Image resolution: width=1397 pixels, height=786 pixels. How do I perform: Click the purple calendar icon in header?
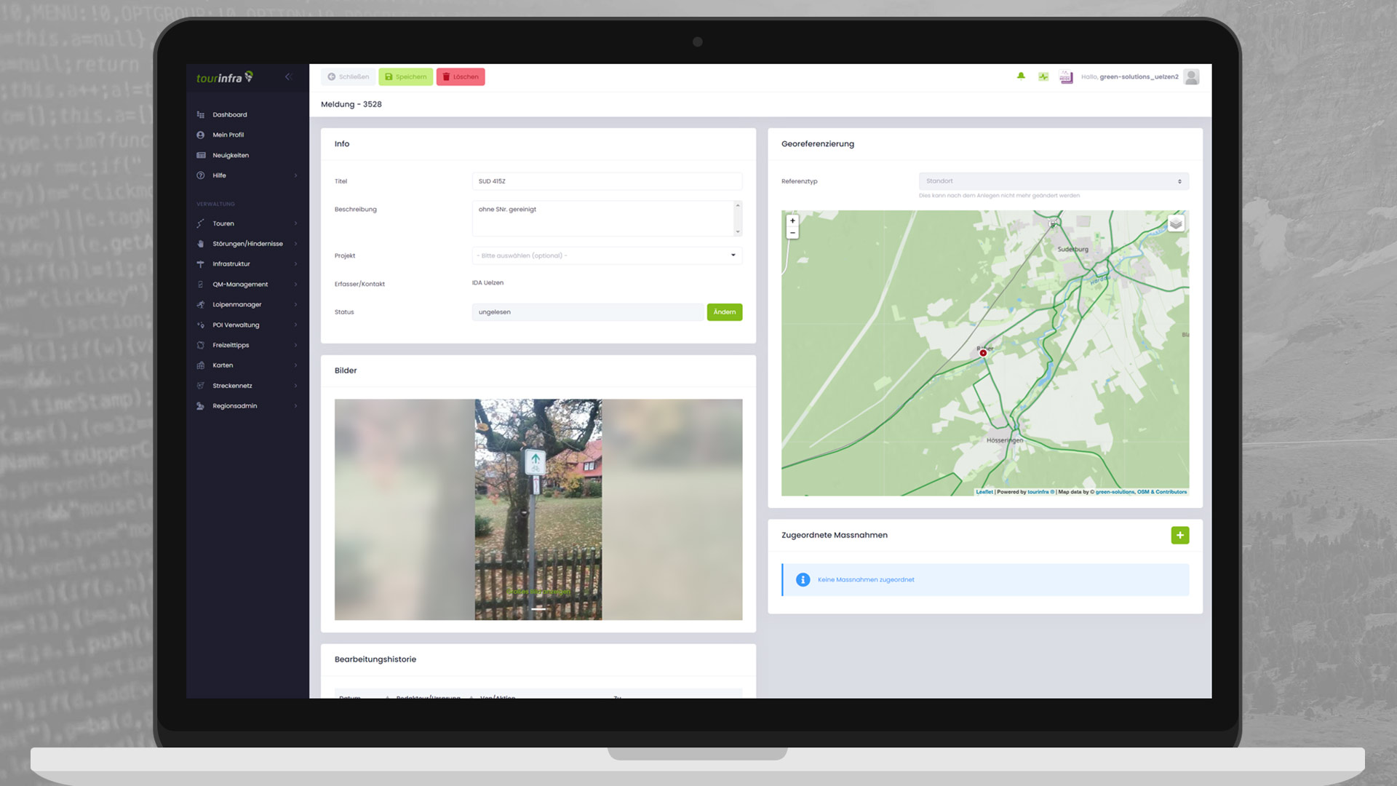tap(1066, 77)
